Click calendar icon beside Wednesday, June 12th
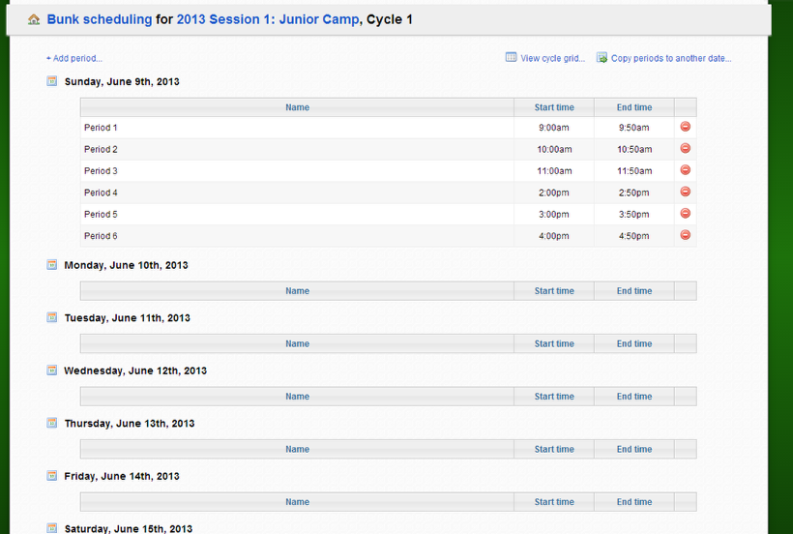Viewport: 793px width, 534px height. tap(52, 370)
